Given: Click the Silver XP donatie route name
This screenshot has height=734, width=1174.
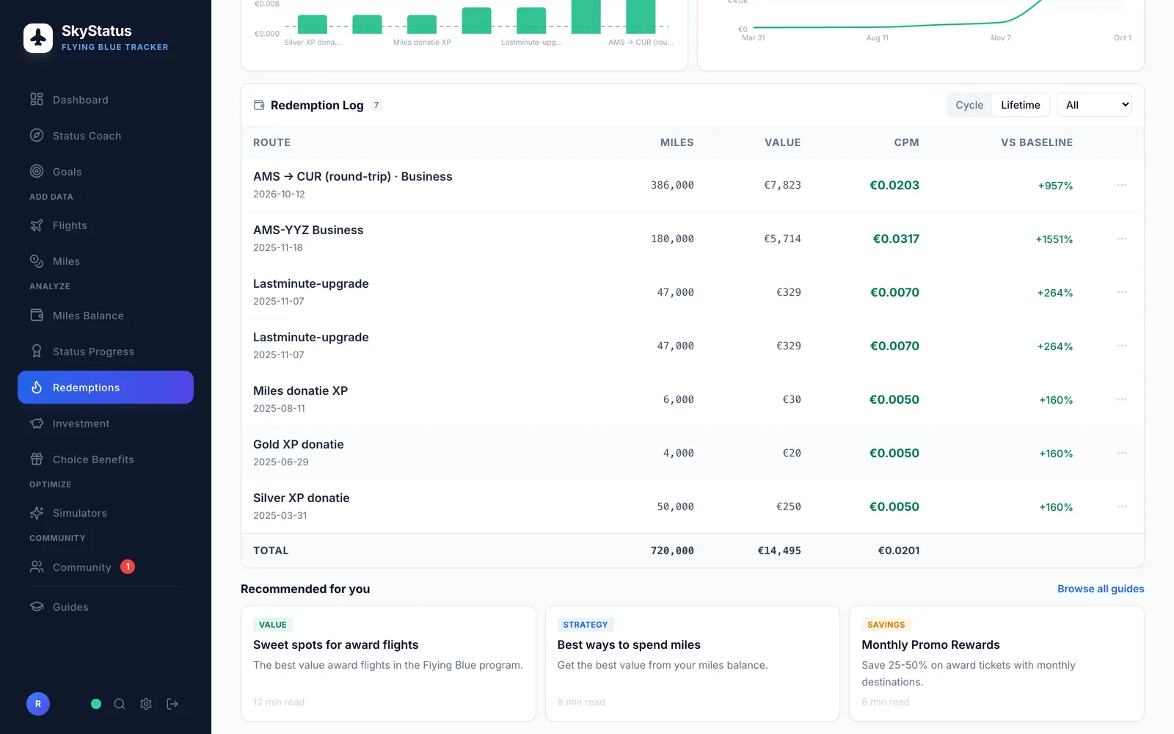Looking at the screenshot, I should (302, 498).
